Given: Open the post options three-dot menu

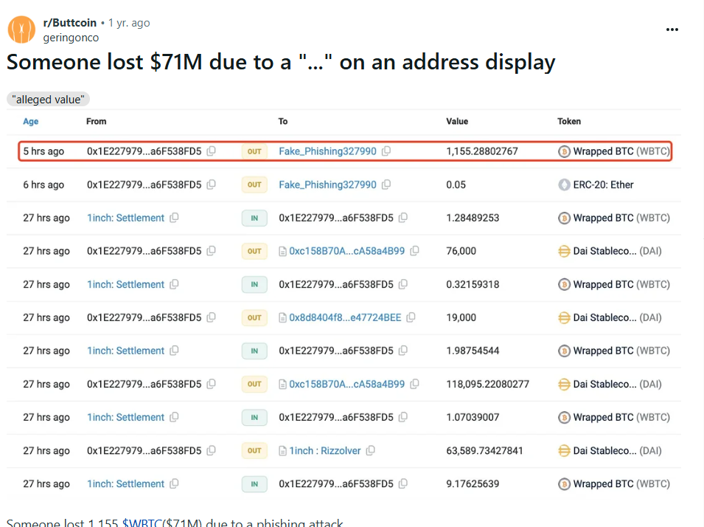Looking at the screenshot, I should 672,30.
